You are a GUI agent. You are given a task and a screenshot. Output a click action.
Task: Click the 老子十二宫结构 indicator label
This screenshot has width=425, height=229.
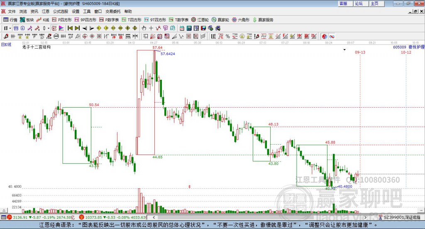point(37,47)
